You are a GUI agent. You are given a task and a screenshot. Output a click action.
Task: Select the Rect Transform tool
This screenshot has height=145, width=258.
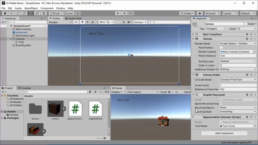coord(31,13)
